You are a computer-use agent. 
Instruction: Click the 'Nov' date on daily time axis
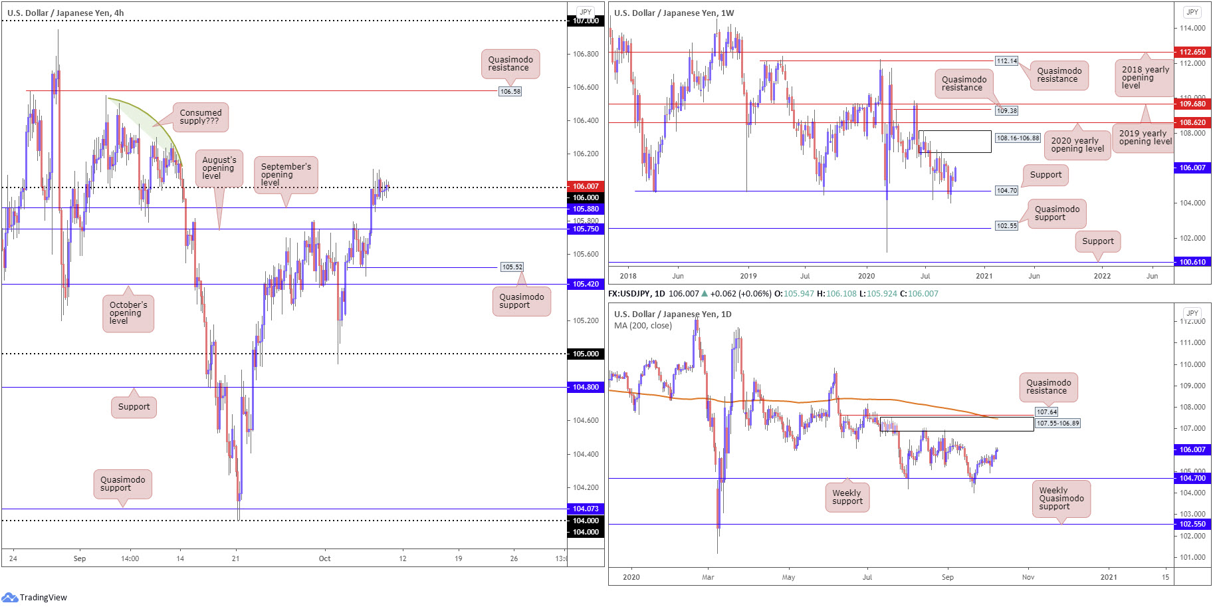pyautogui.click(x=1028, y=577)
